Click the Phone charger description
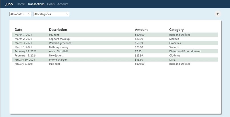The width and height of the screenshot is (230, 117). pos(58,60)
